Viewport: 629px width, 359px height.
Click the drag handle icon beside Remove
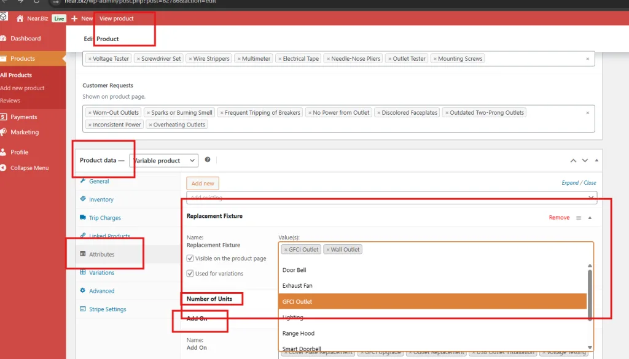(x=579, y=218)
